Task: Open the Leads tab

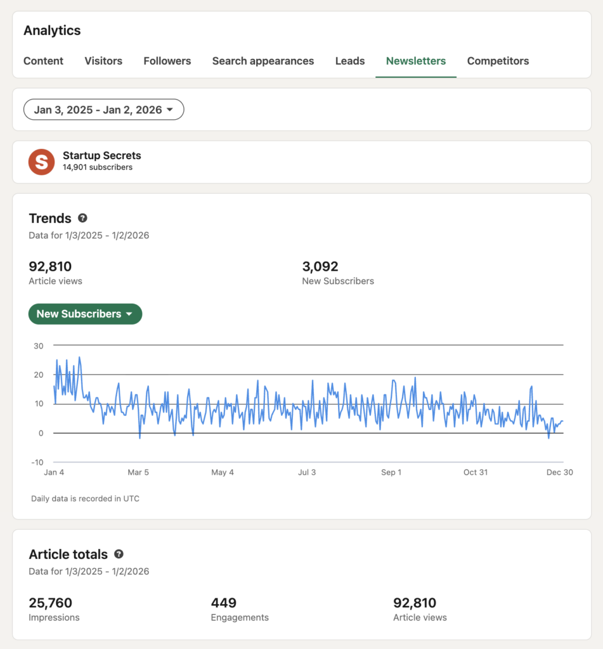Action: (x=349, y=61)
